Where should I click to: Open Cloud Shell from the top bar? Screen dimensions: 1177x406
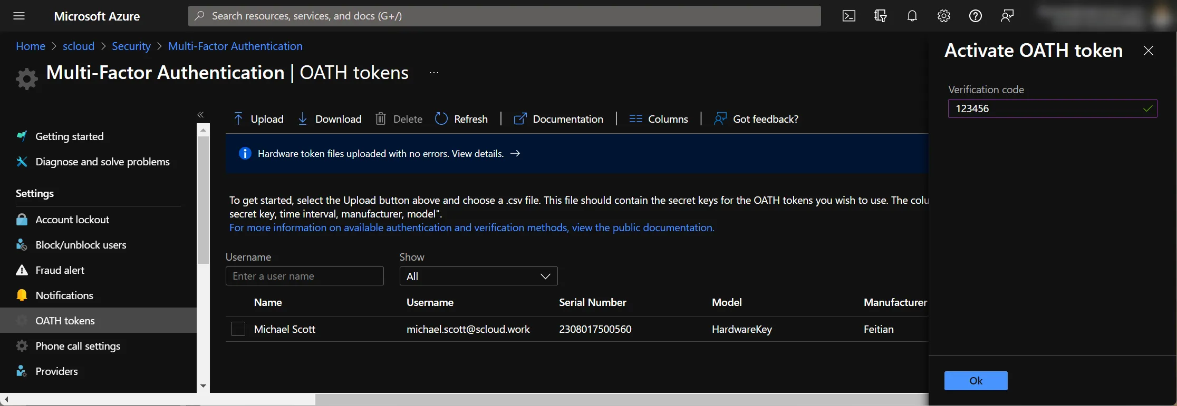tap(849, 16)
